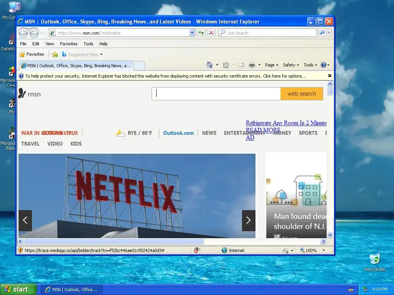Click Refrigerate Any Room ad link

click(286, 123)
